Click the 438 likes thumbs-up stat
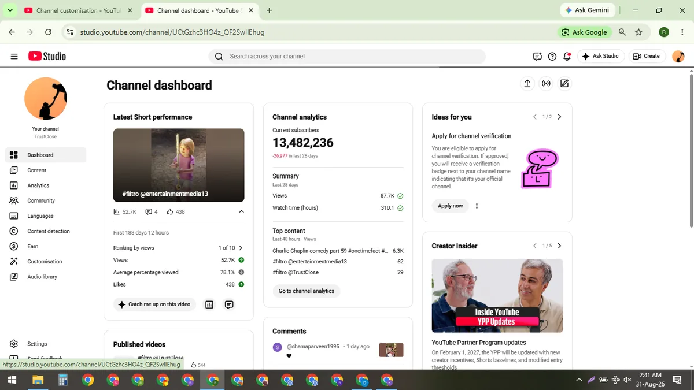The width and height of the screenshot is (694, 390). 176,212
